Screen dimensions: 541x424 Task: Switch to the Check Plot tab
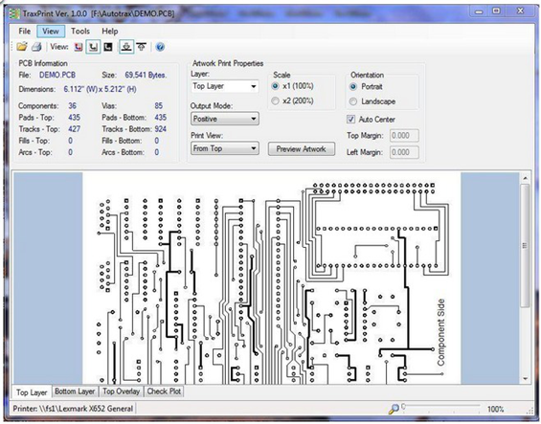164,391
